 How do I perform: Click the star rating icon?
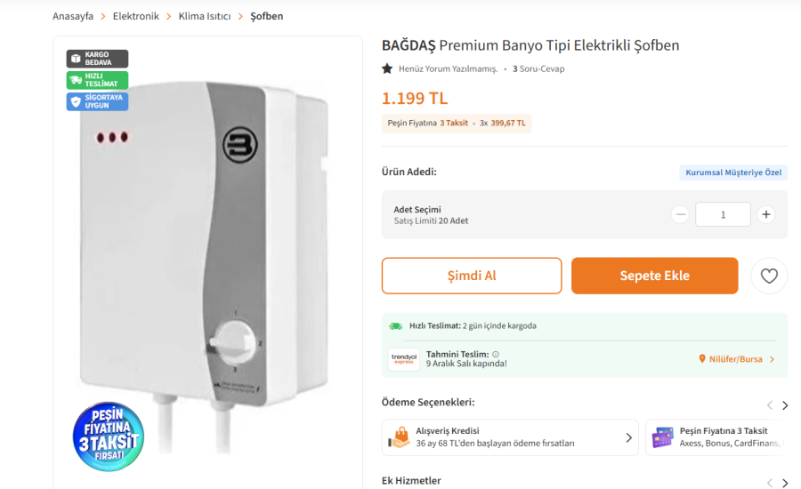coord(387,68)
